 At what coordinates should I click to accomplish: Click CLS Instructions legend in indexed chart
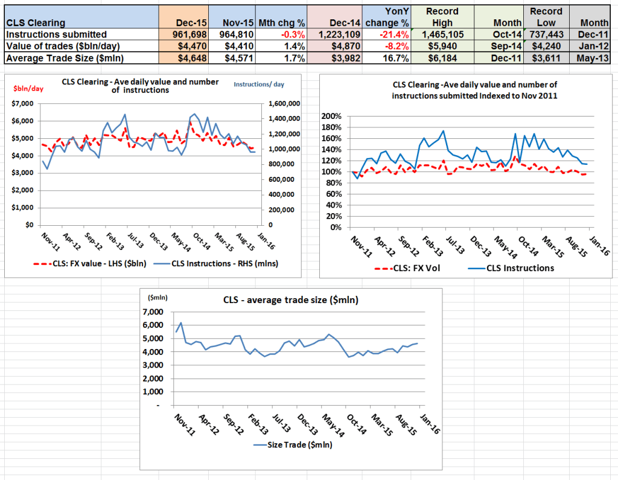pyautogui.click(x=511, y=268)
